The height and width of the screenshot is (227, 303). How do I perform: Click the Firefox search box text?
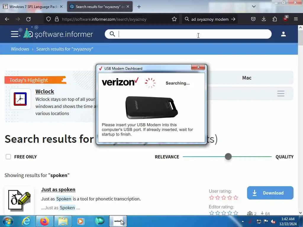[210, 19]
